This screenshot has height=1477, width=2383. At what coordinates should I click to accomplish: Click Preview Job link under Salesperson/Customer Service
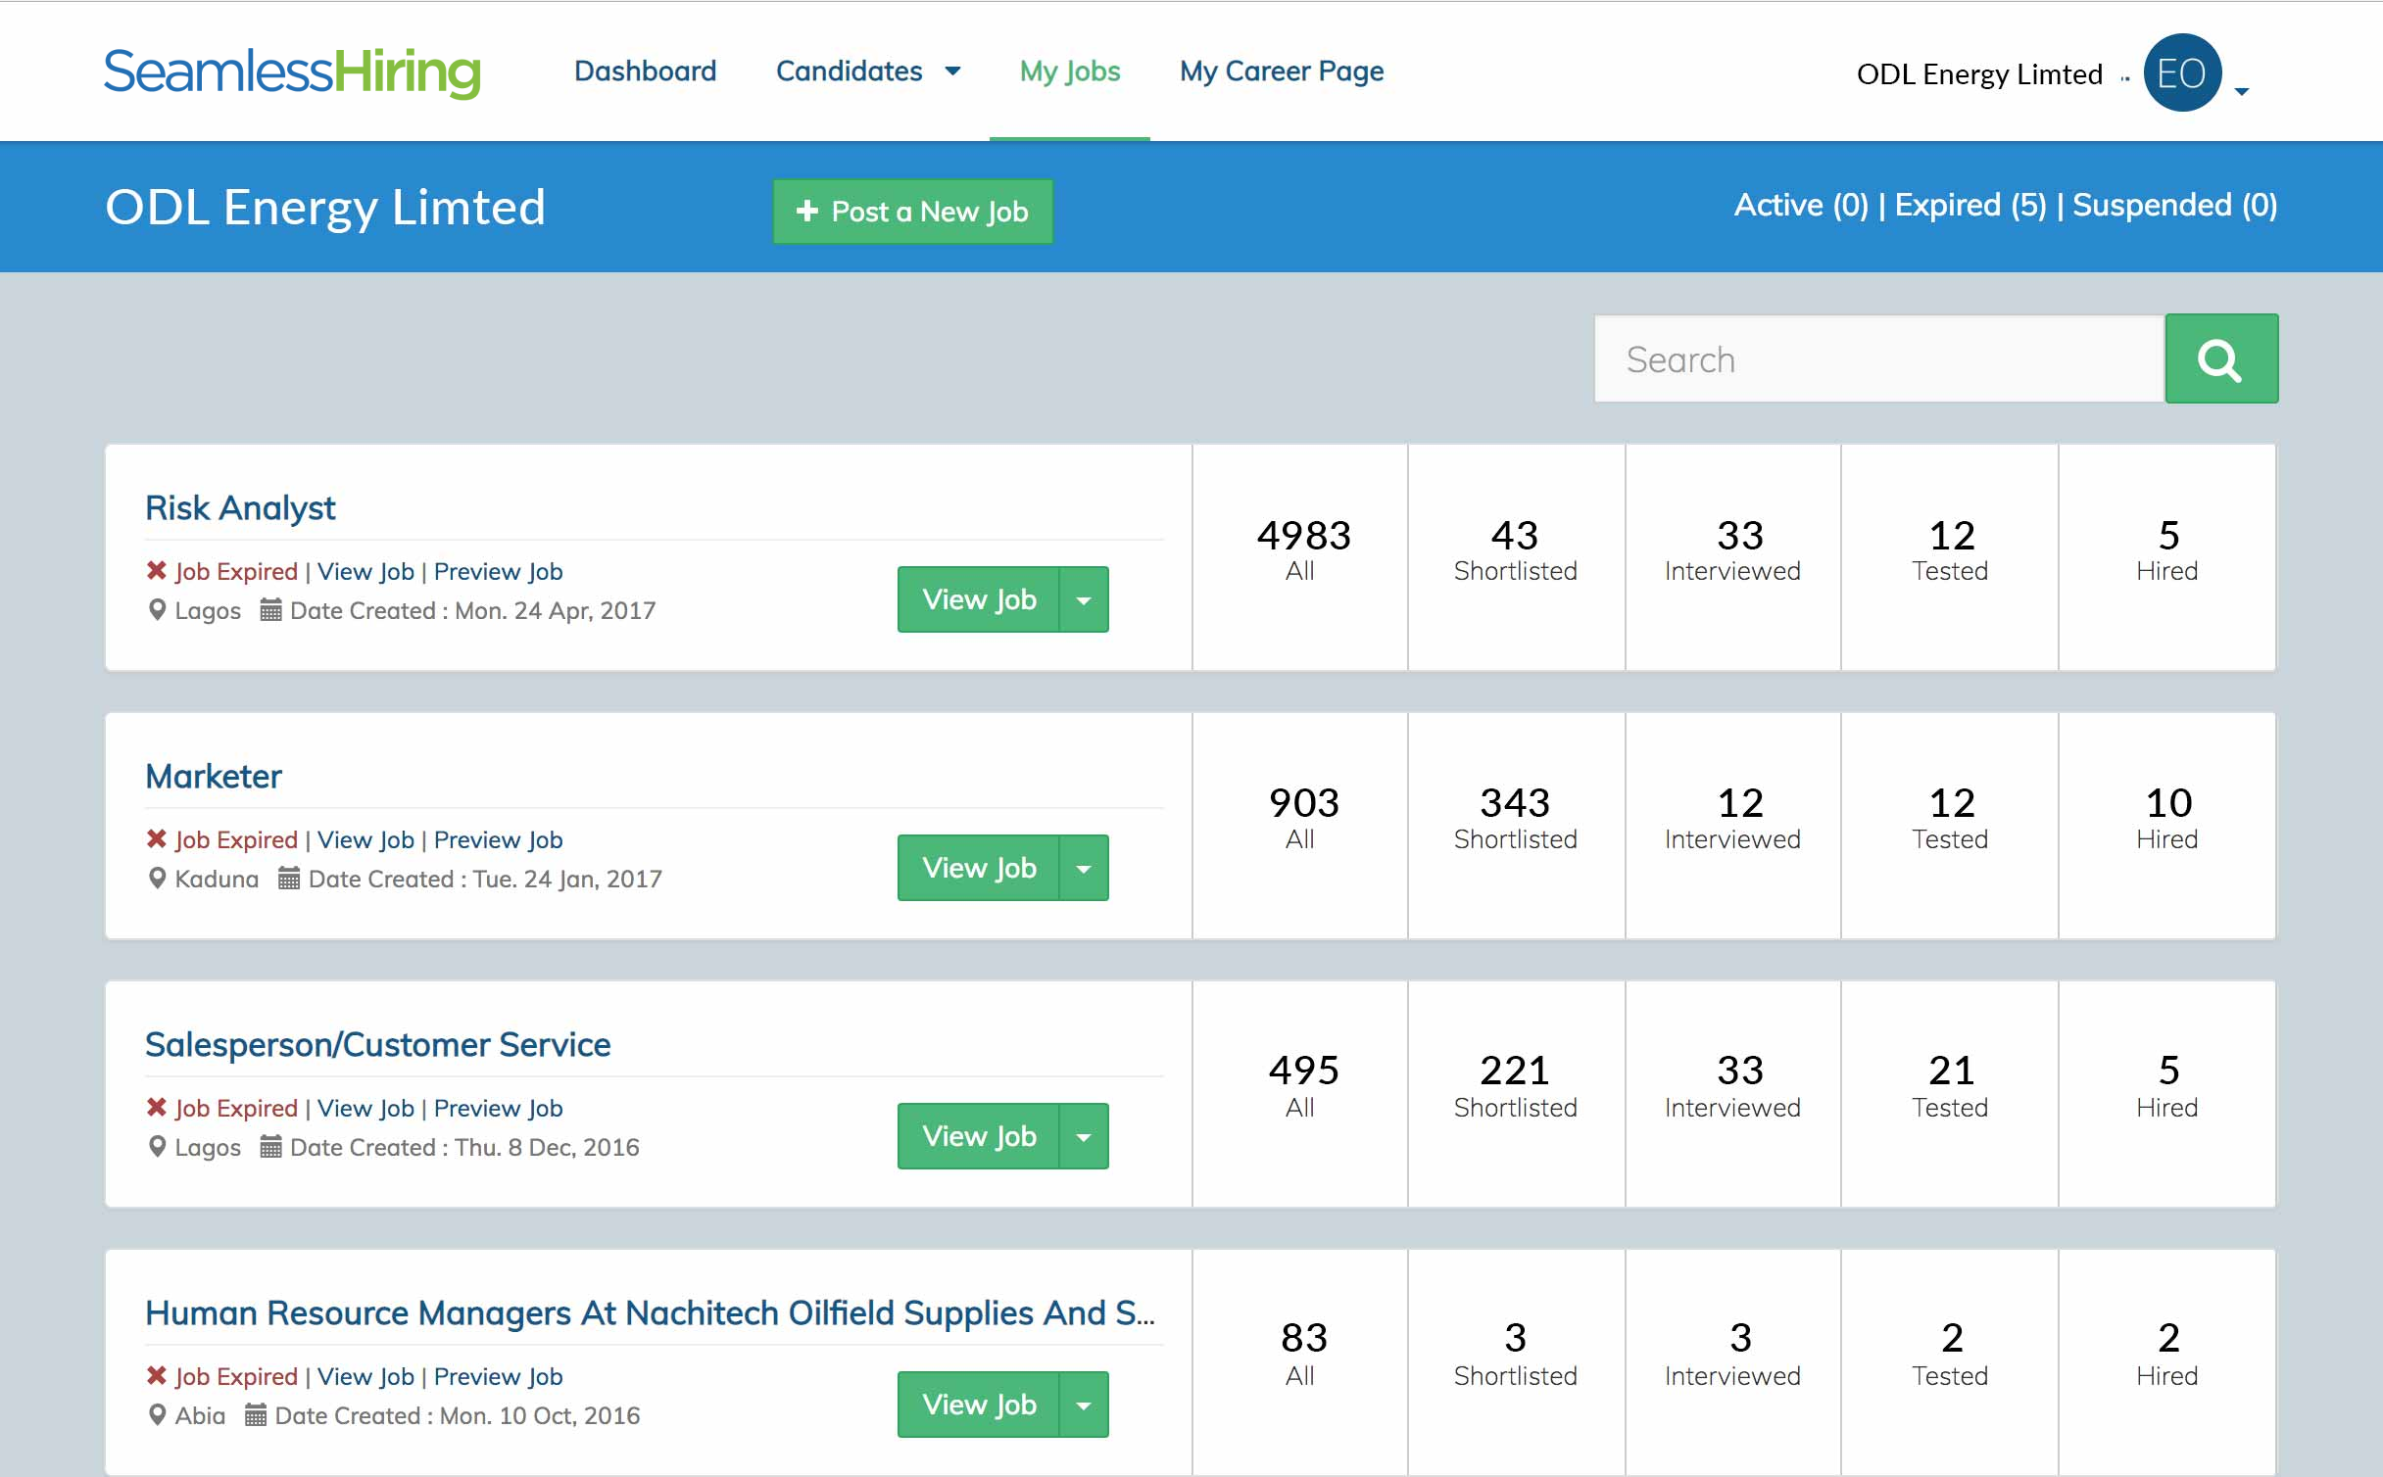498,1108
